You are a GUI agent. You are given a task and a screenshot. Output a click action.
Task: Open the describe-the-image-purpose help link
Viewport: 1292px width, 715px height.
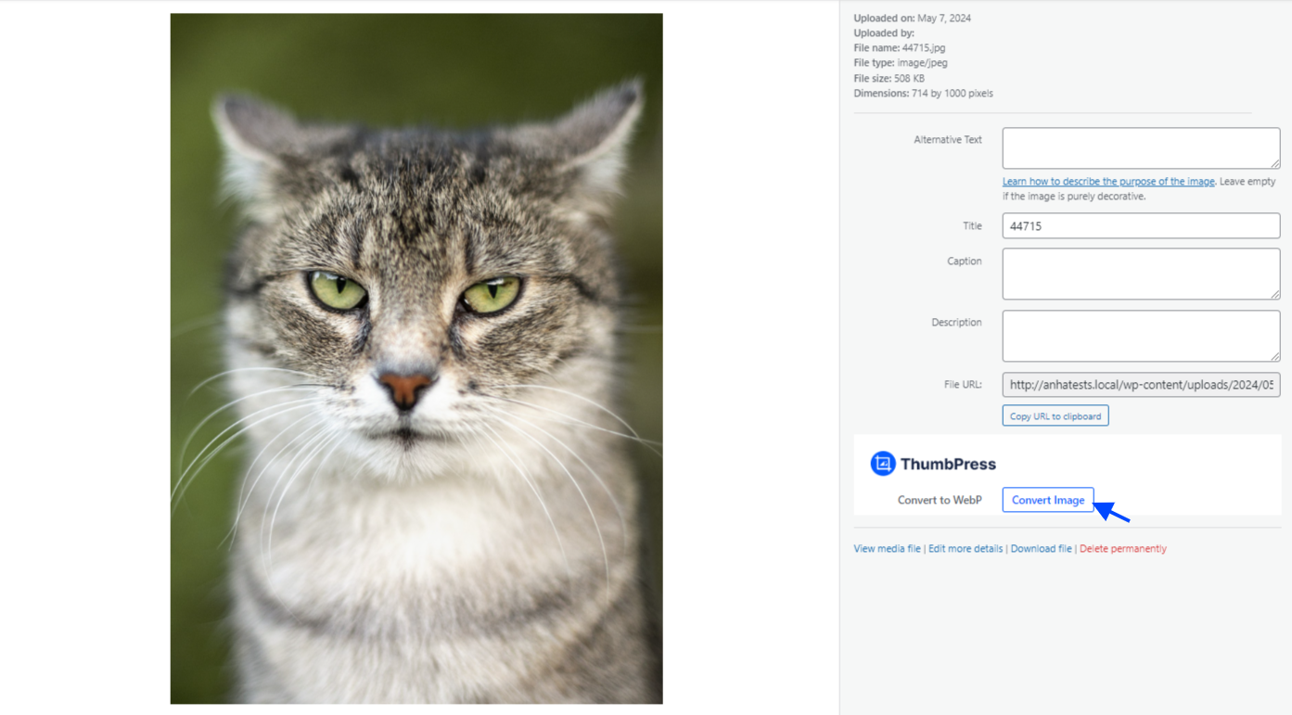pyautogui.click(x=1108, y=182)
